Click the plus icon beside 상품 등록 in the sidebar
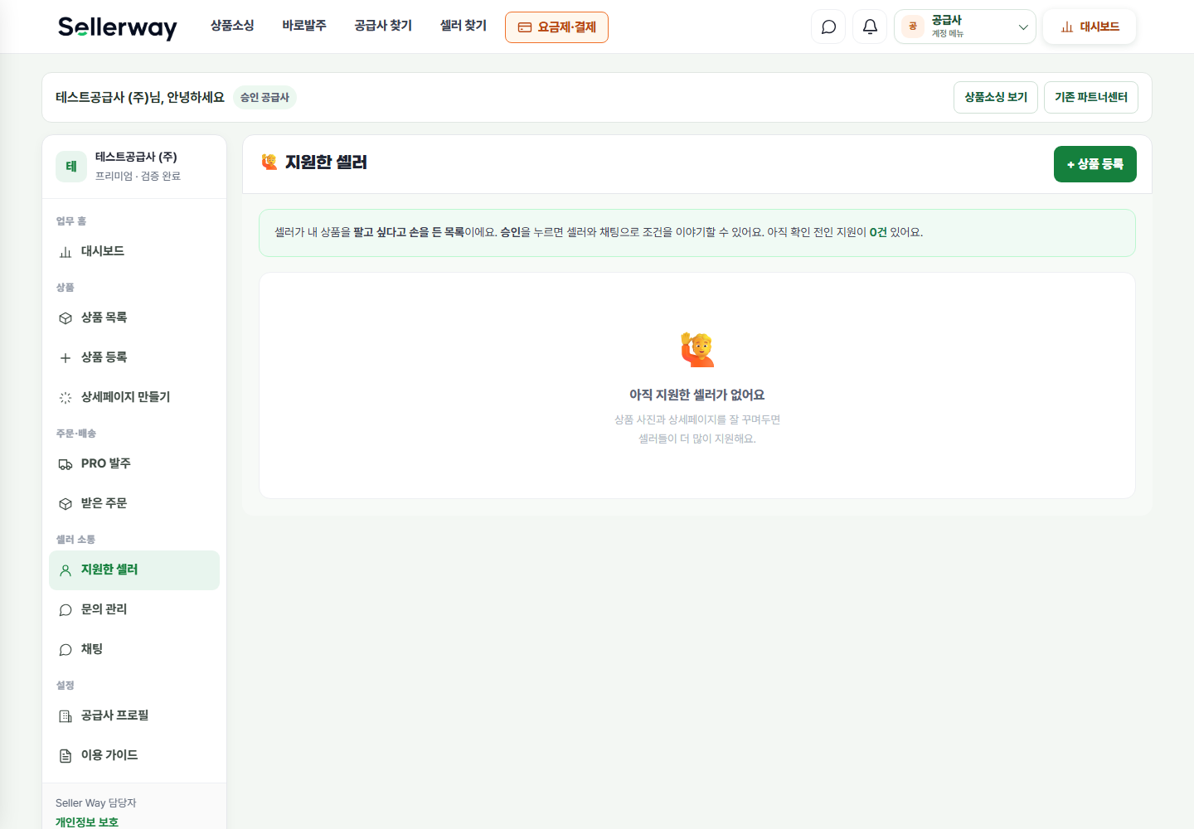 coord(66,358)
